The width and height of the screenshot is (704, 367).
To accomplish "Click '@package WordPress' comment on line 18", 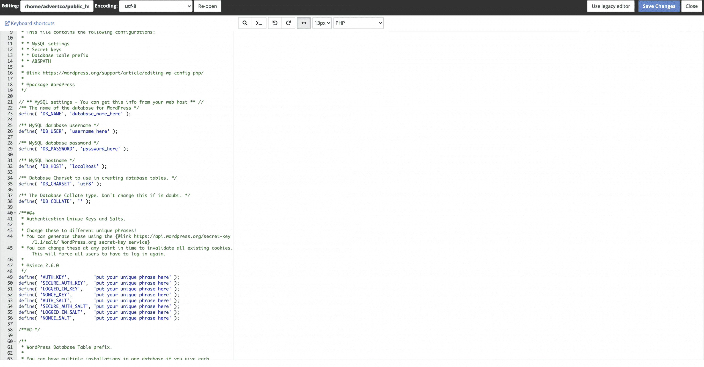I will [51, 85].
